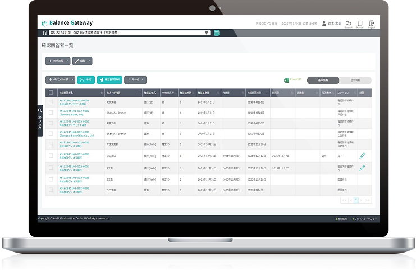The width and height of the screenshot is (416, 270).
Task: Toggle the select-all checkbox in table header
Action: (x=51, y=92)
